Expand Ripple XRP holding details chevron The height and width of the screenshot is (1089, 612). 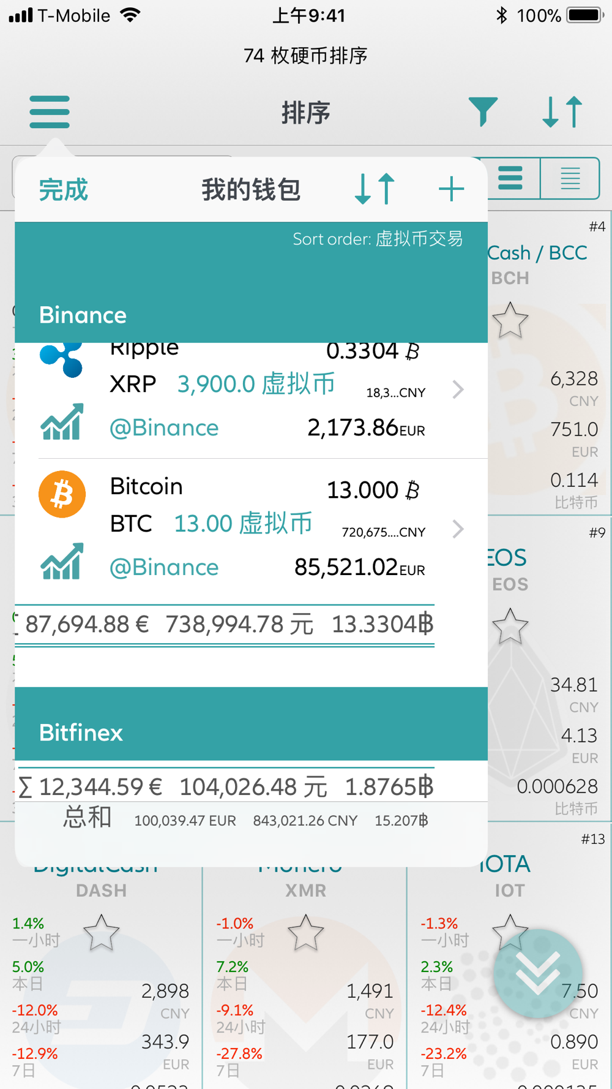[x=458, y=390]
